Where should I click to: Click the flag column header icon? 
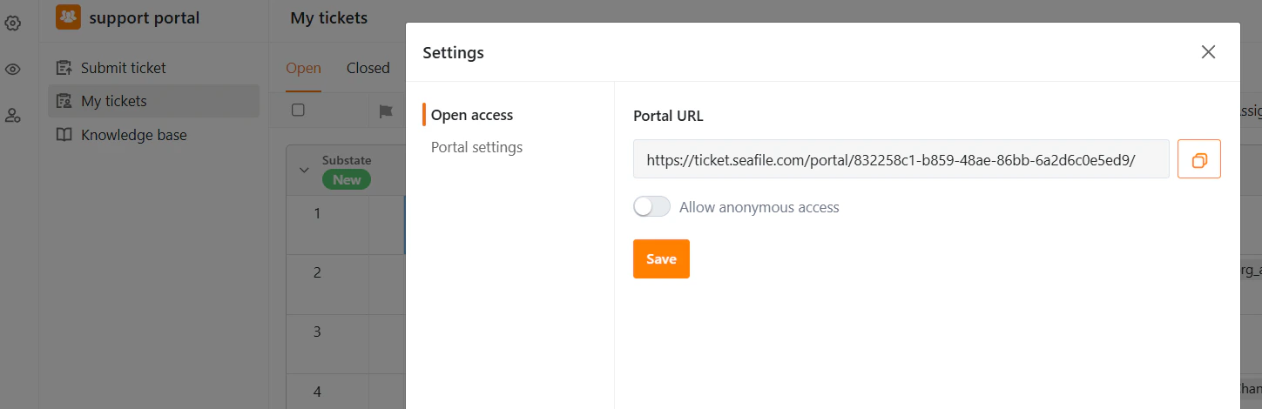click(x=386, y=111)
